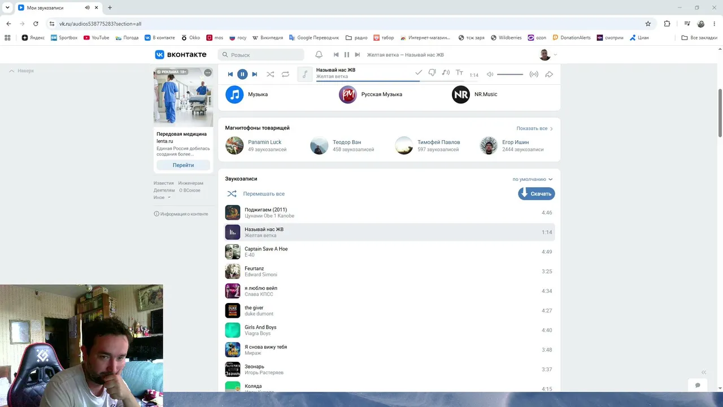723x407 pixels.
Task: Dislike the current track with thumbs-down icon
Action: (432, 73)
